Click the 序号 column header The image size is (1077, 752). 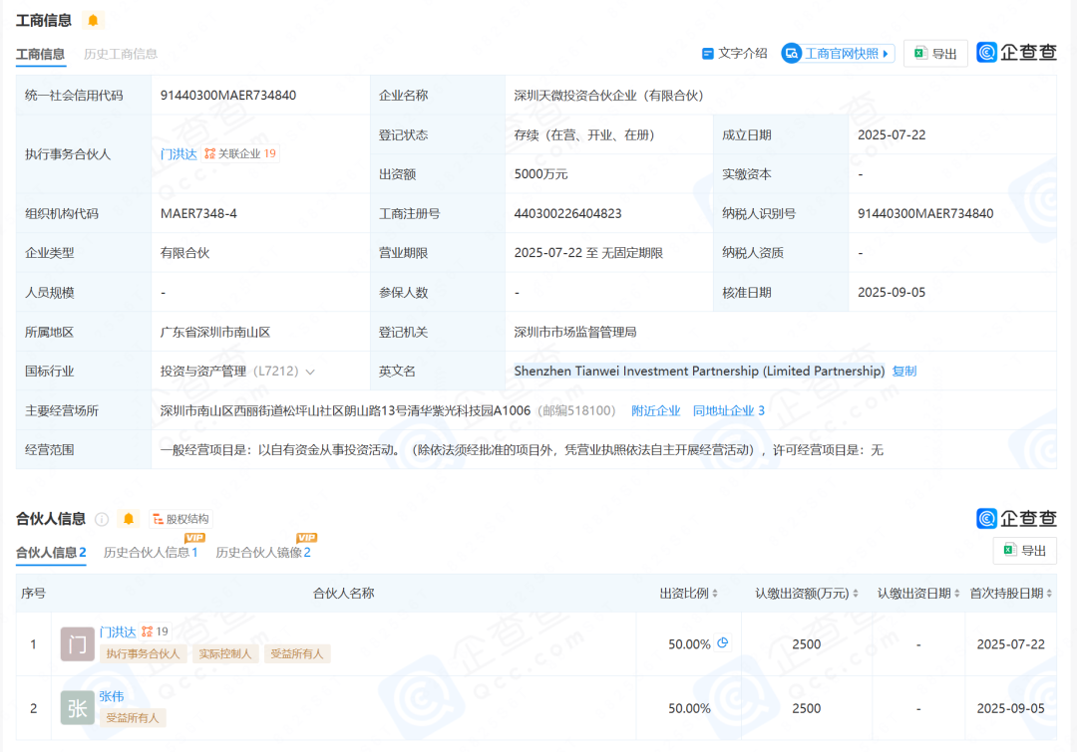click(x=33, y=594)
